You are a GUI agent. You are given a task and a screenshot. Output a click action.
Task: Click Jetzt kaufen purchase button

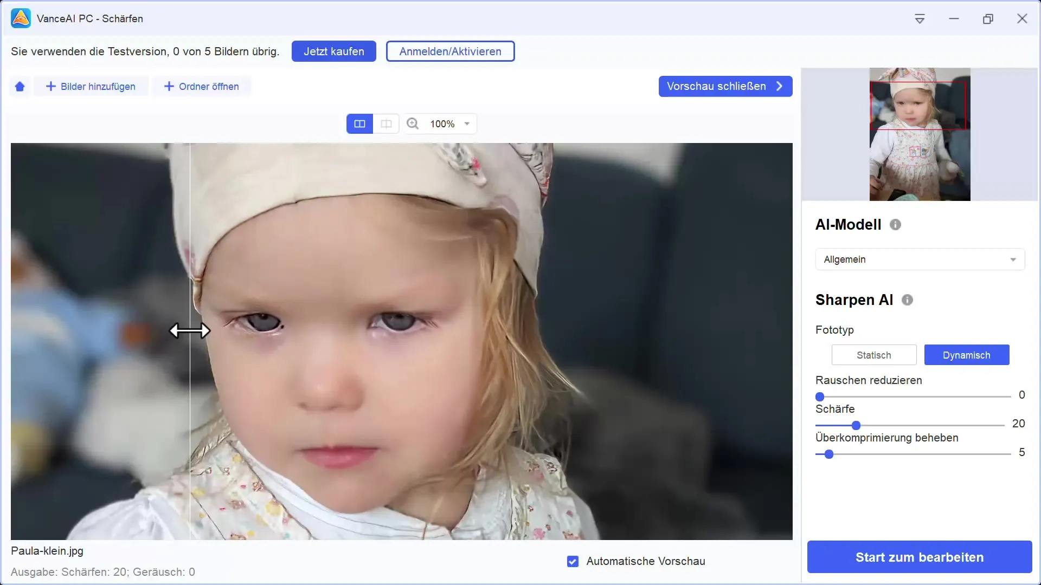click(x=334, y=51)
